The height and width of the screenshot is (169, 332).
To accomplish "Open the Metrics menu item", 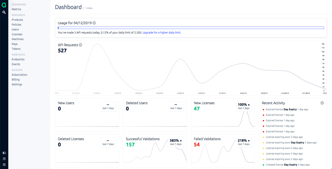I will click(x=16, y=9).
